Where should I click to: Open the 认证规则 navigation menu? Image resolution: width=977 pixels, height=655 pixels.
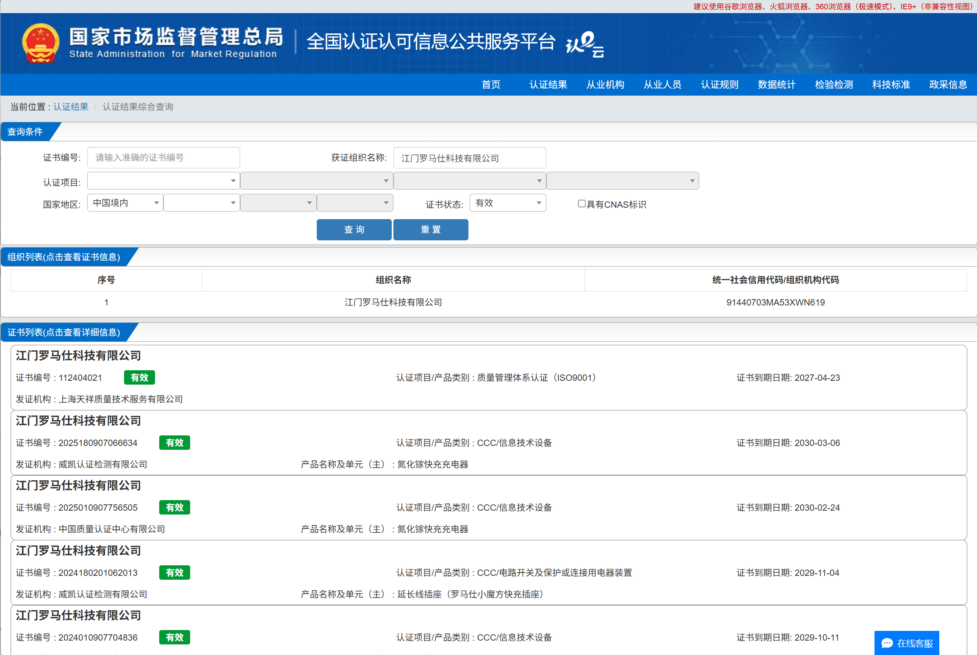[x=720, y=85]
